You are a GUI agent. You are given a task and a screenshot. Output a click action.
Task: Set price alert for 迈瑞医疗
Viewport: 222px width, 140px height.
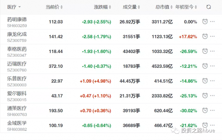205,66
